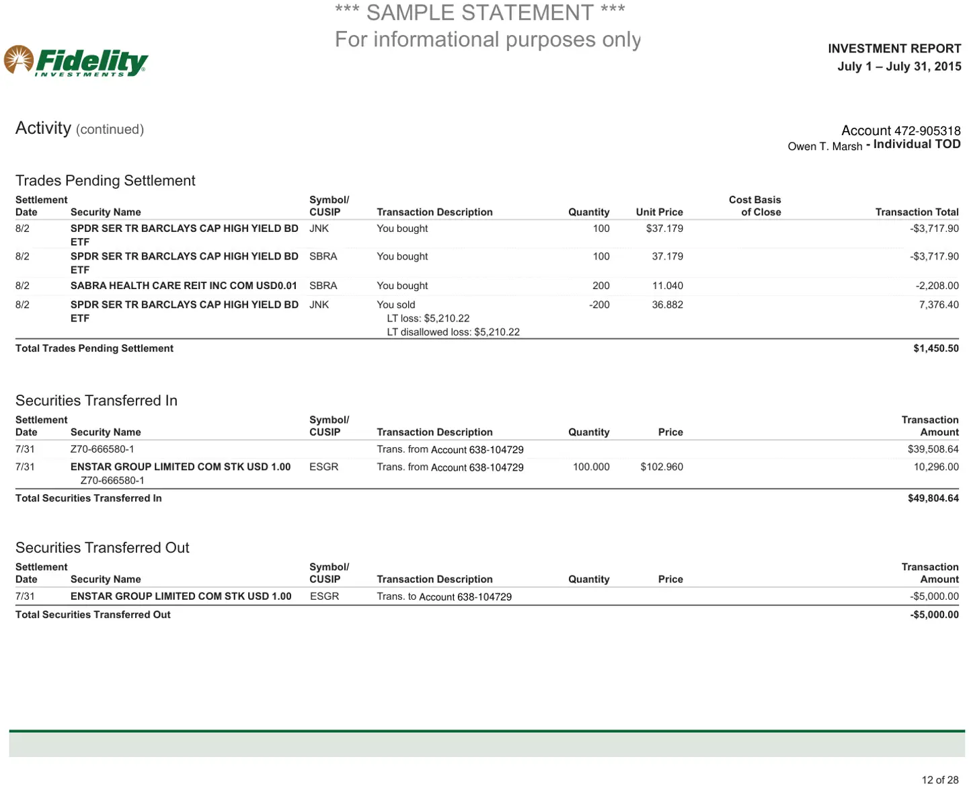Click the LT disallowed loss: $5,210.22 line
This screenshot has height=788, width=969.
click(x=453, y=331)
